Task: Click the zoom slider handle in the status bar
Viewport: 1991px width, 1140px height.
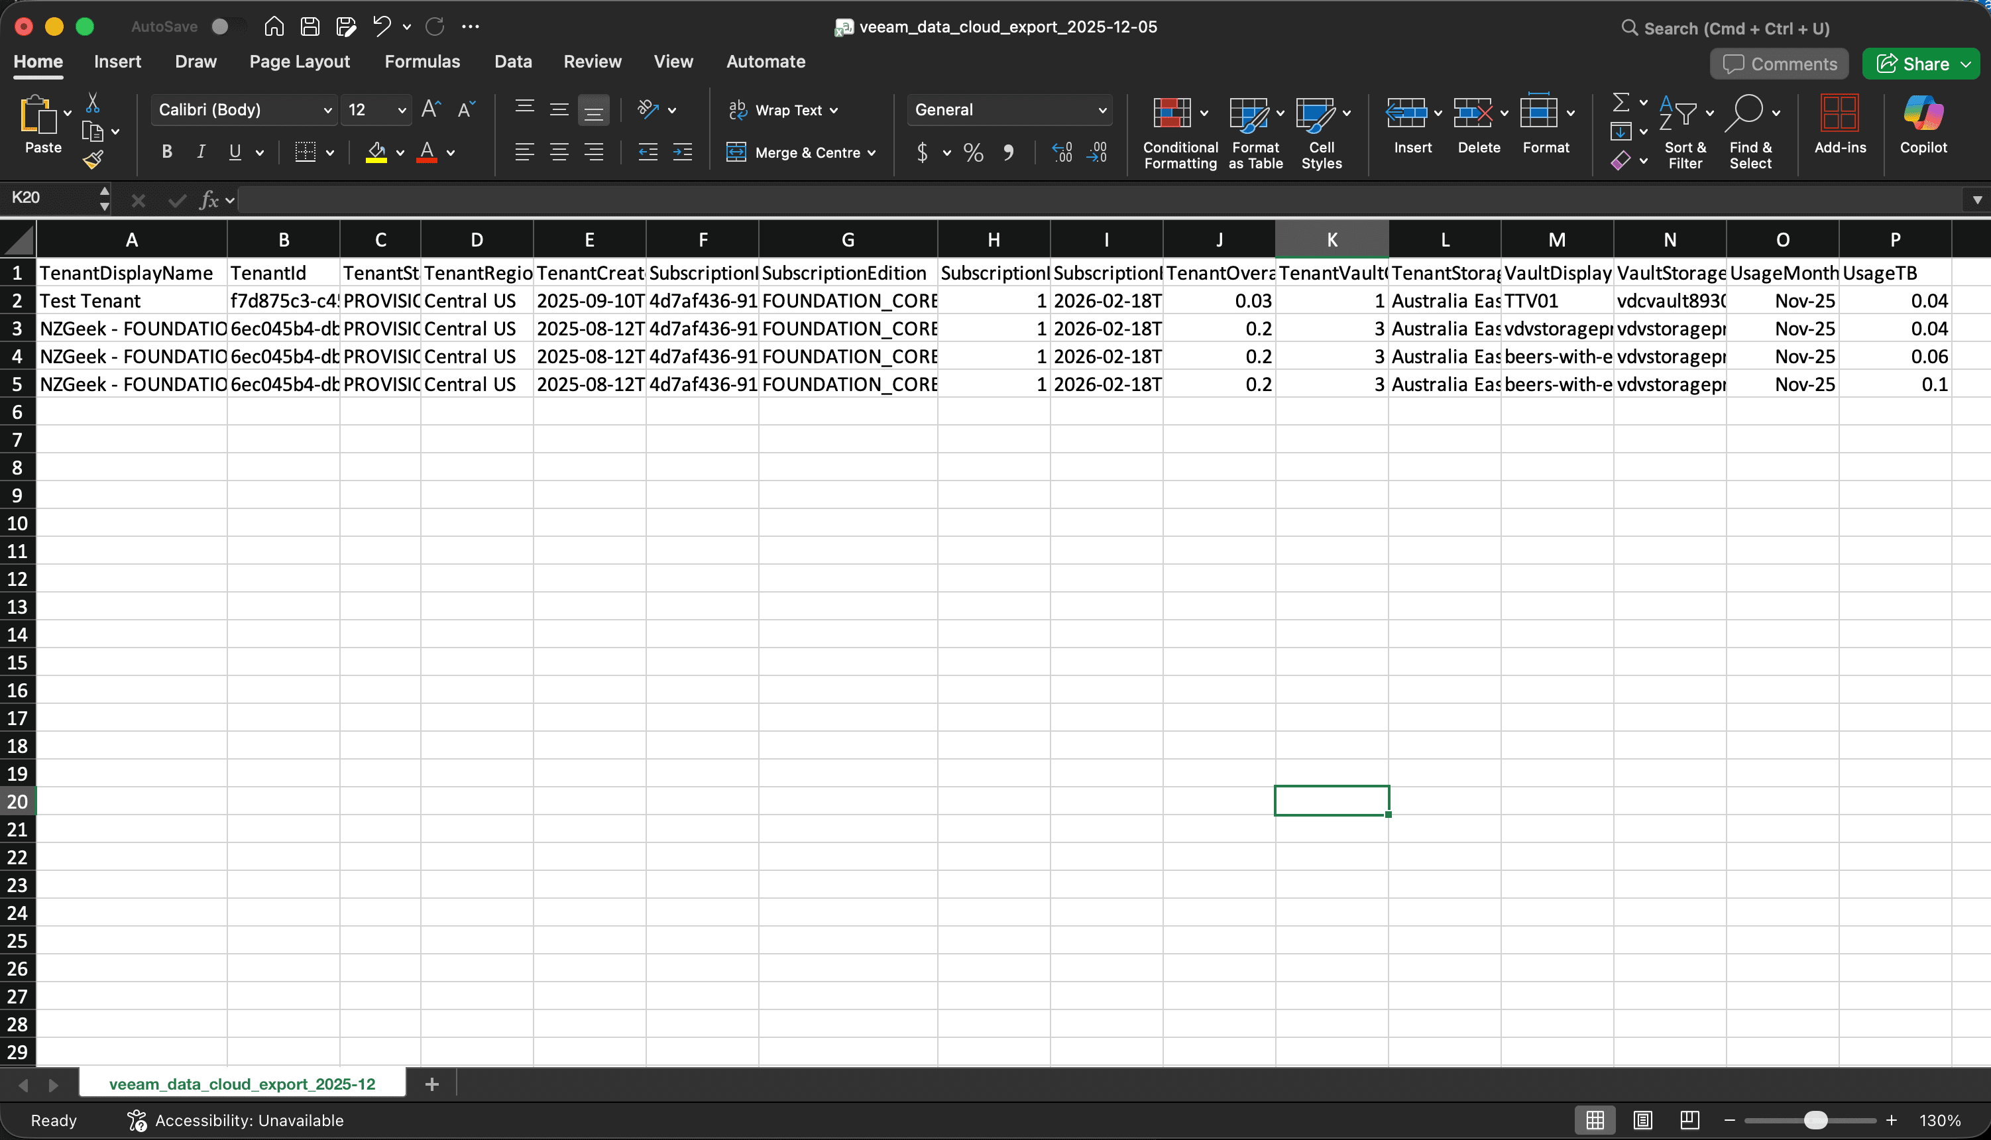Action: pyautogui.click(x=1815, y=1120)
